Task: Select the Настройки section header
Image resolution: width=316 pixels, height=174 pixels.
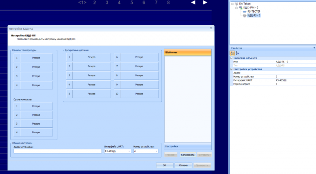Action: point(188,146)
